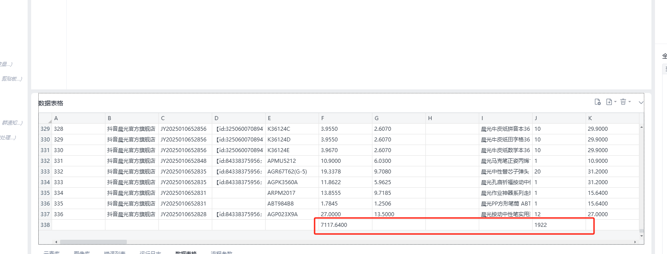Click the cell with product code APMU5212

pyautogui.click(x=292, y=161)
